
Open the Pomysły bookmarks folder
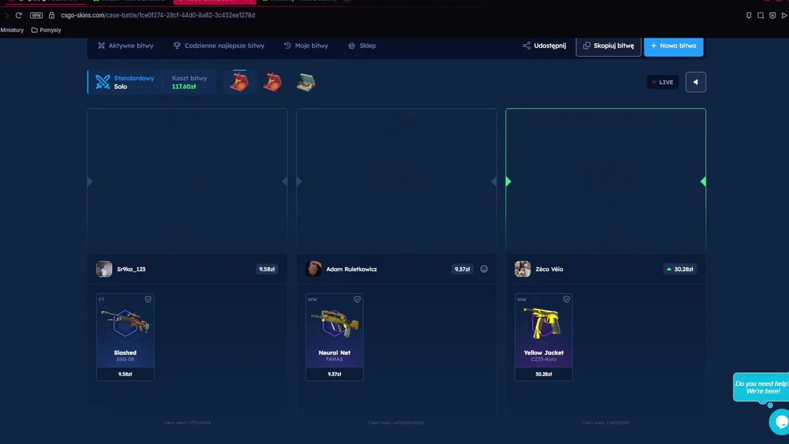(x=46, y=30)
